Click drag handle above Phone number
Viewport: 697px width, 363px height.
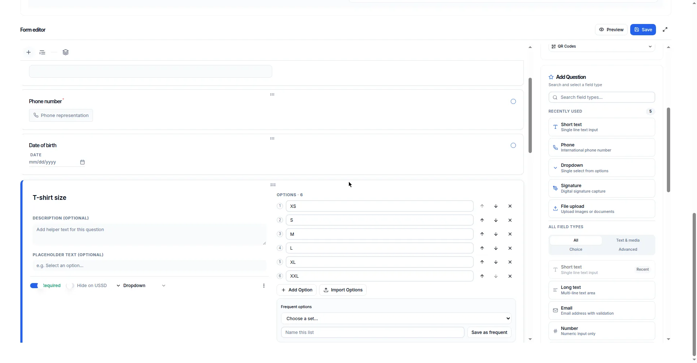(272, 94)
